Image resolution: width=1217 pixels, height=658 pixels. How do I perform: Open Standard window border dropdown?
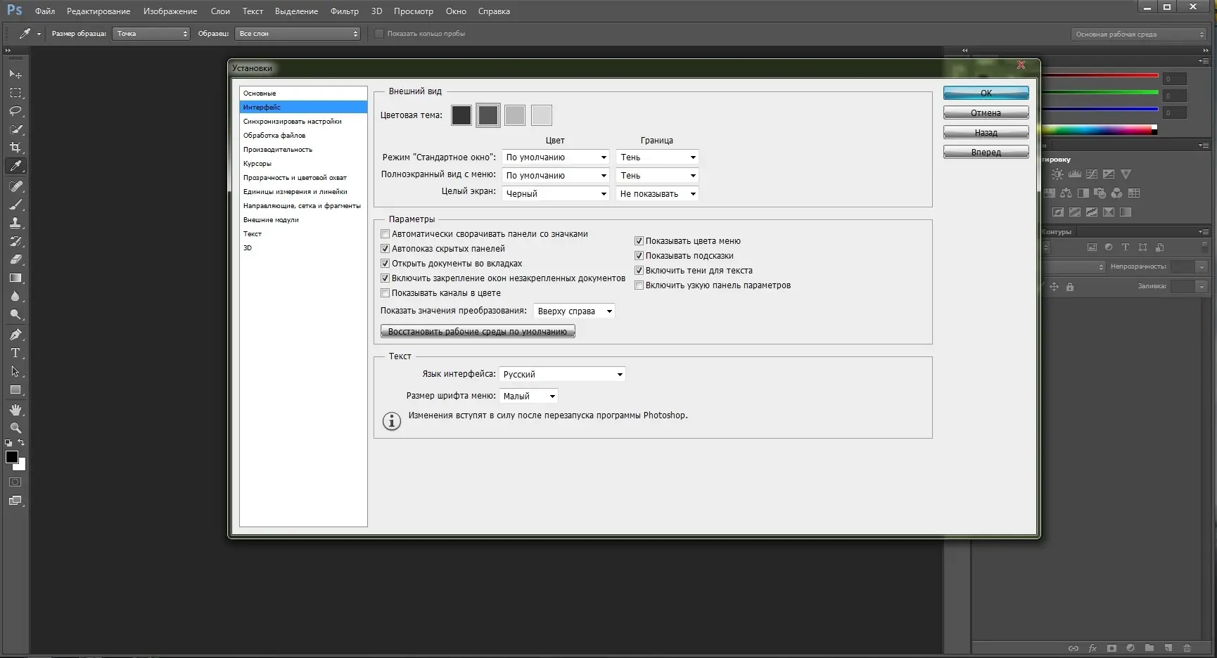click(657, 157)
